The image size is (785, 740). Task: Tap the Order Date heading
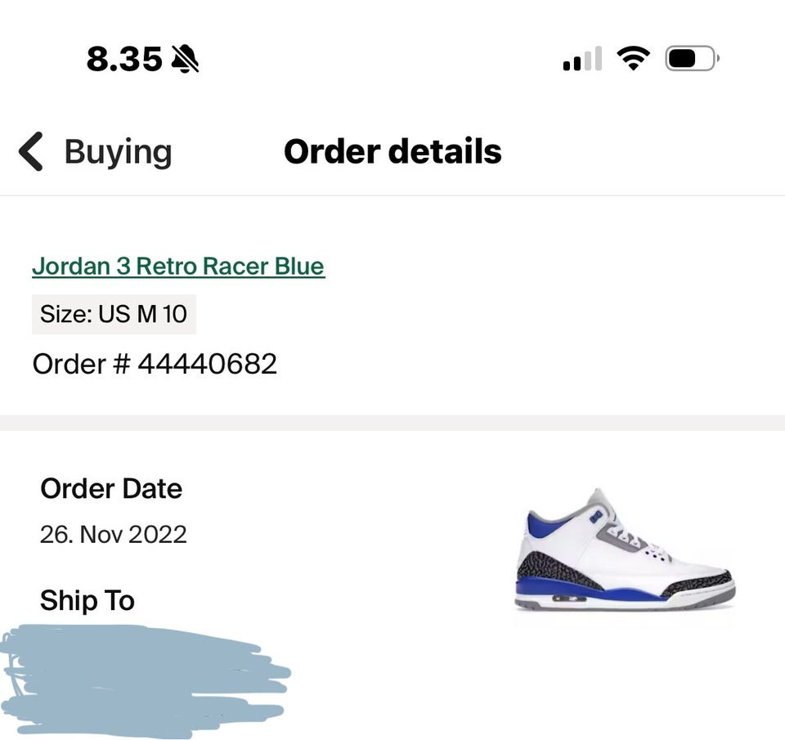[x=111, y=489]
